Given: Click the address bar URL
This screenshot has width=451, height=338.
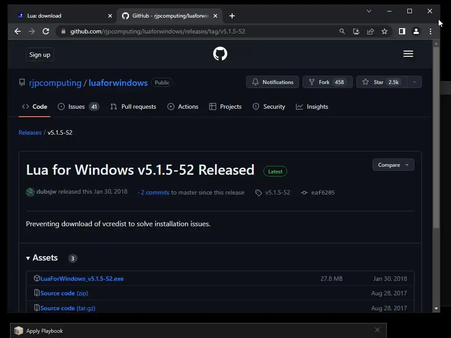Looking at the screenshot, I should 158,31.
